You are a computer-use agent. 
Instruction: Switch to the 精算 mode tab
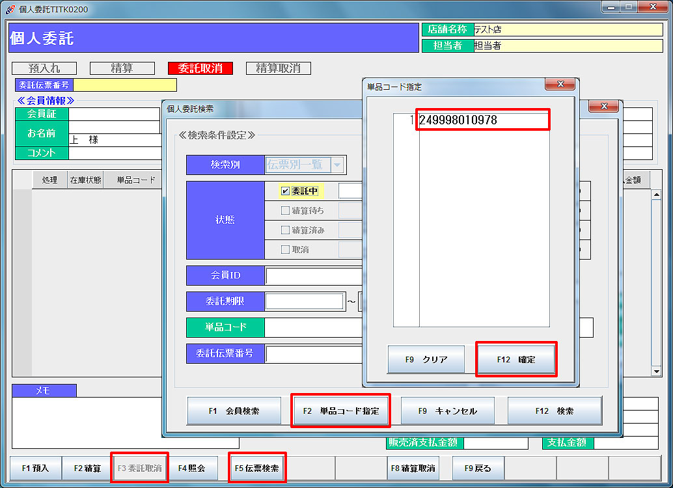122,68
